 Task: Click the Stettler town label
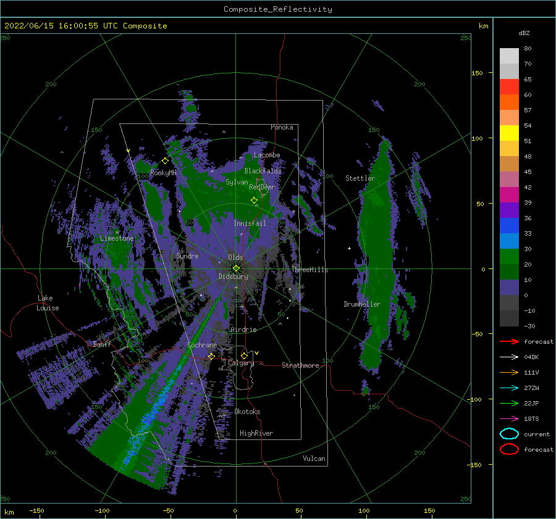pos(360,178)
